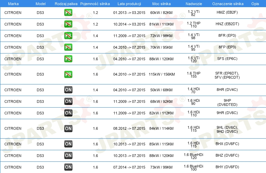The image size is (266, 173).
Task: Click petrol icon in 5FR (EP6DT) row
Action: click(68, 74)
